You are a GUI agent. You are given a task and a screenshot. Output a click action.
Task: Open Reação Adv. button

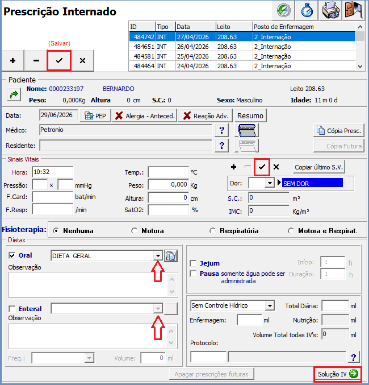tap(205, 115)
